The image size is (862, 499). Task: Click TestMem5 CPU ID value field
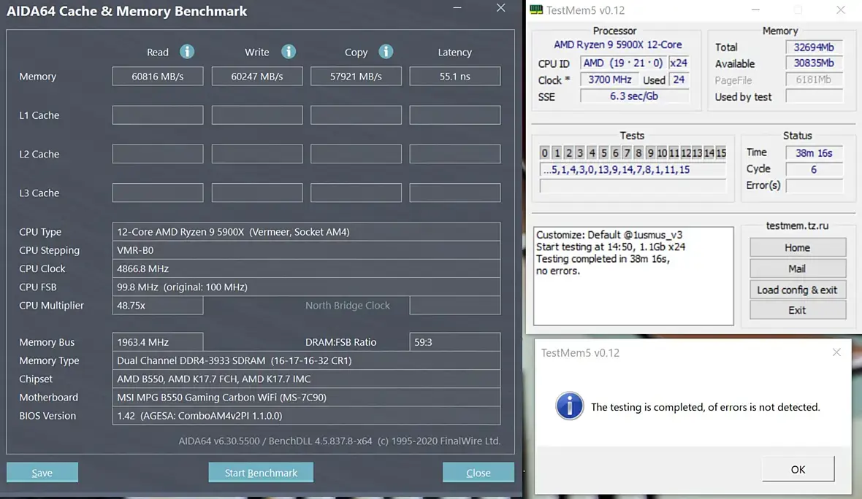click(623, 63)
